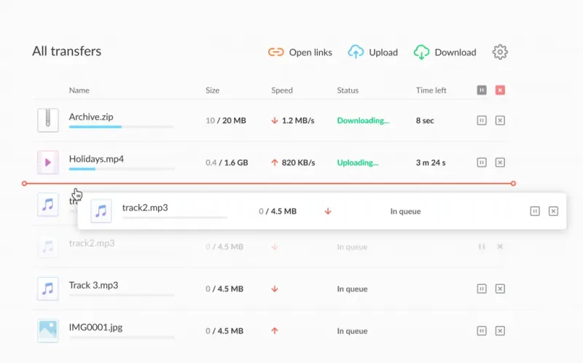This screenshot has width=583, height=363.
Task: Cancel the dragged track2.mp3 row
Action: 553,211
